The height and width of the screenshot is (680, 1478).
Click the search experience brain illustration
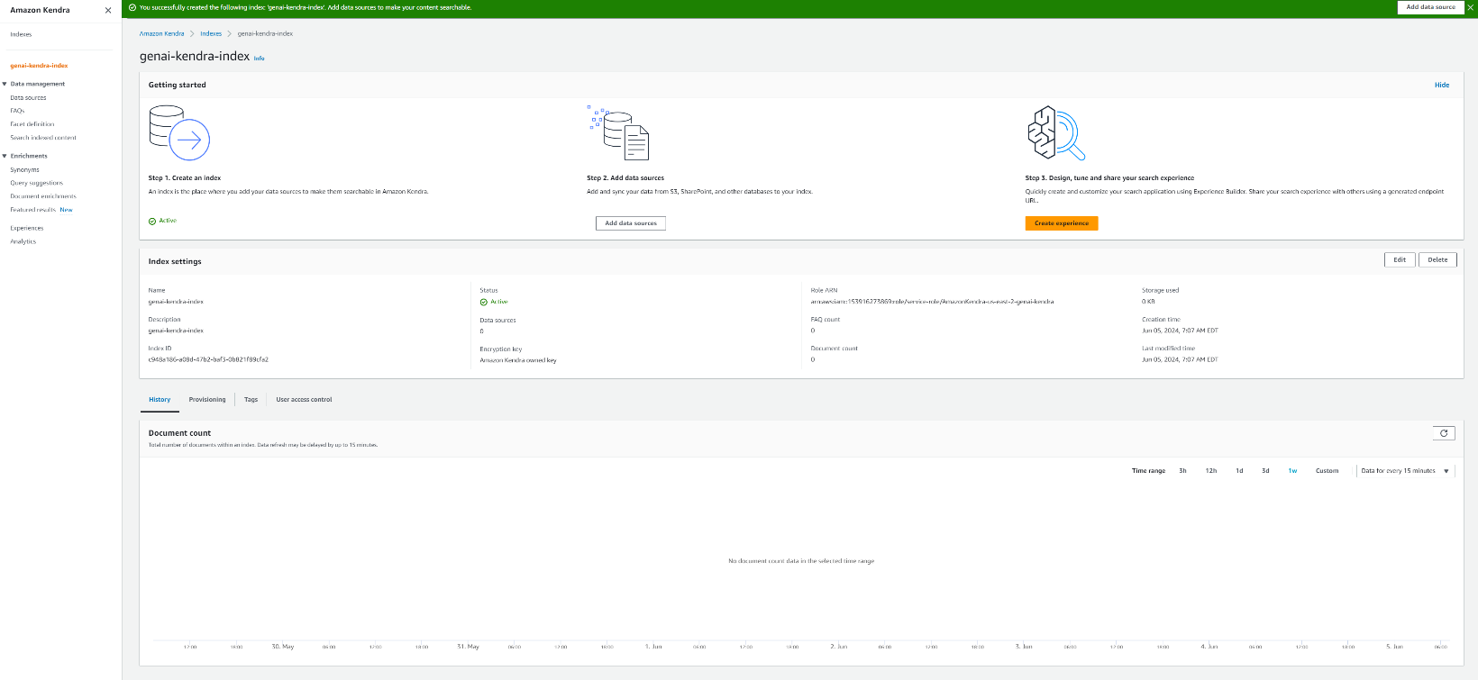pyautogui.click(x=1056, y=132)
